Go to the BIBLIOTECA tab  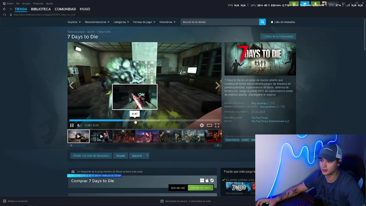(41, 9)
